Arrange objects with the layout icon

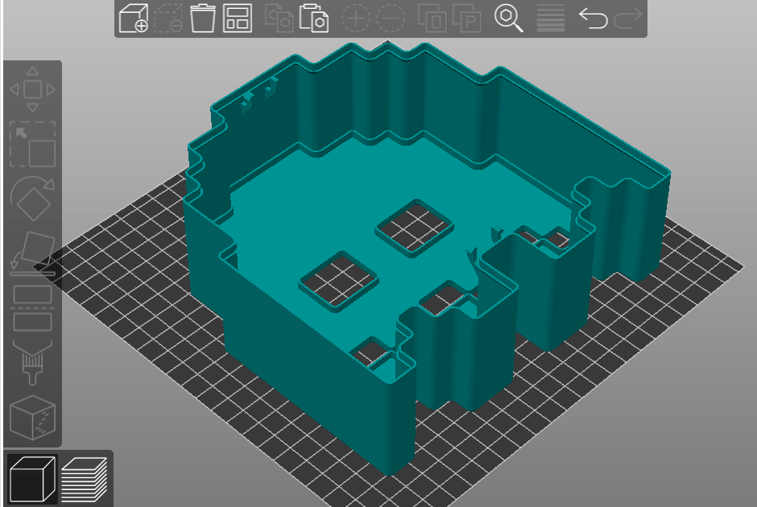[x=238, y=19]
